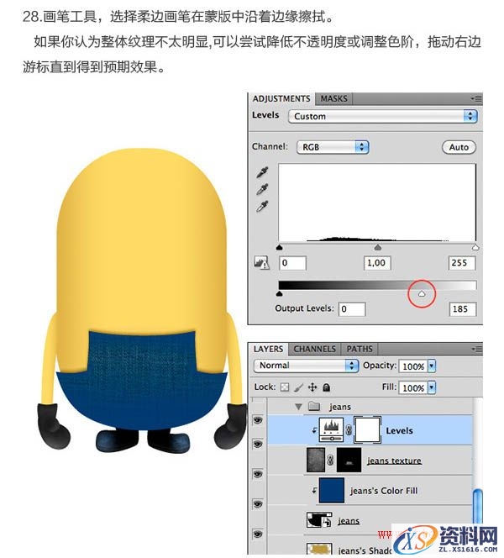Click the histogram clipping warning icon
Viewport: 504px width, 558px height.
coord(261,263)
